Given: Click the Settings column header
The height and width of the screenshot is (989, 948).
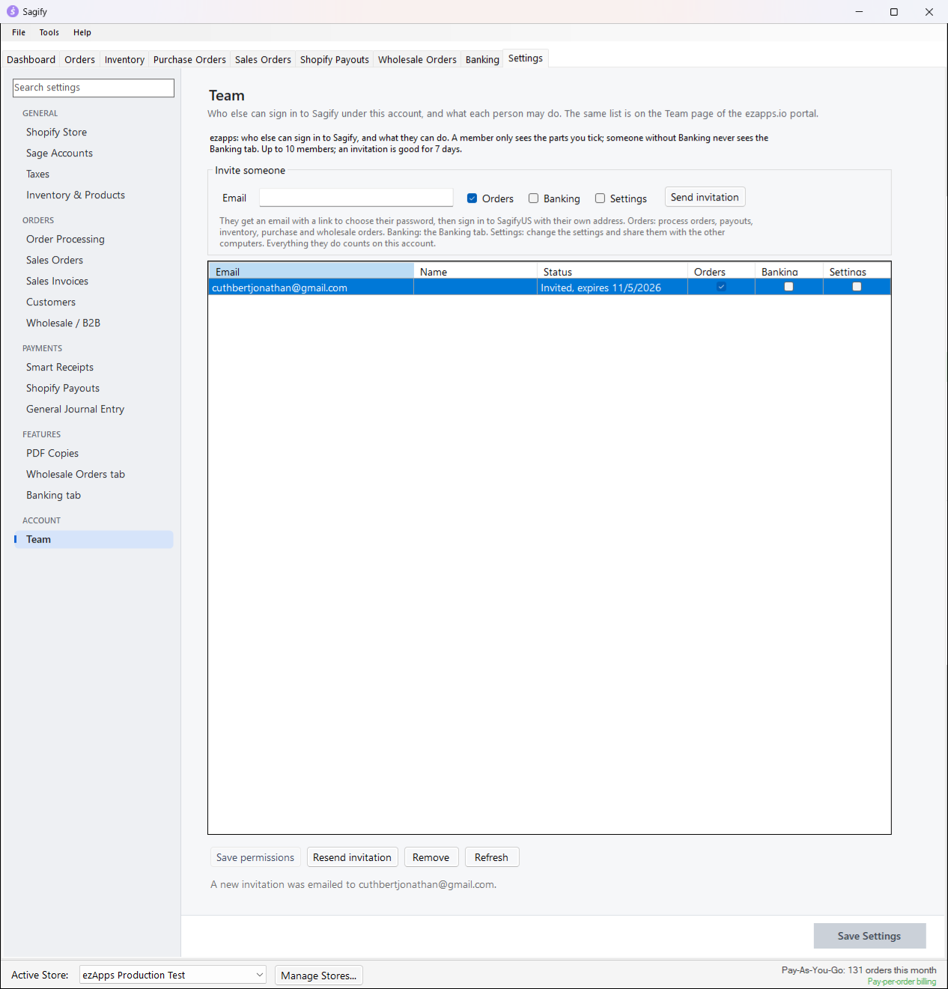Looking at the screenshot, I should (857, 271).
